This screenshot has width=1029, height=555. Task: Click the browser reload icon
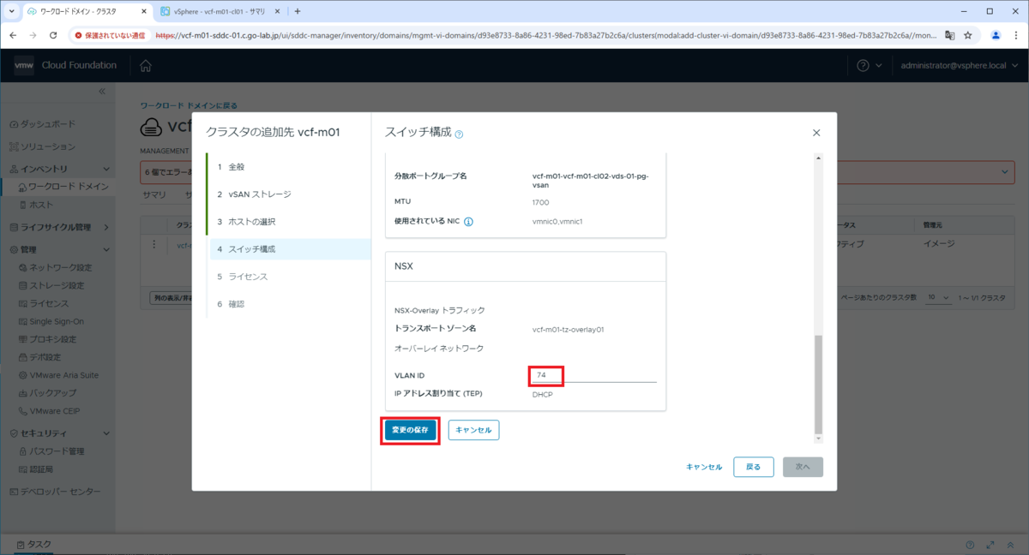(x=53, y=35)
